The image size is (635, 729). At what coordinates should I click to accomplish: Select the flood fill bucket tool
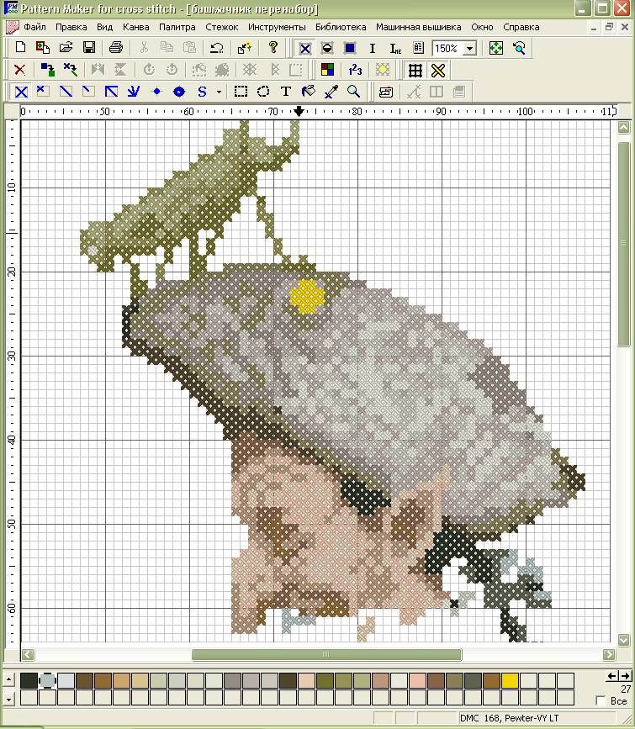click(x=309, y=92)
